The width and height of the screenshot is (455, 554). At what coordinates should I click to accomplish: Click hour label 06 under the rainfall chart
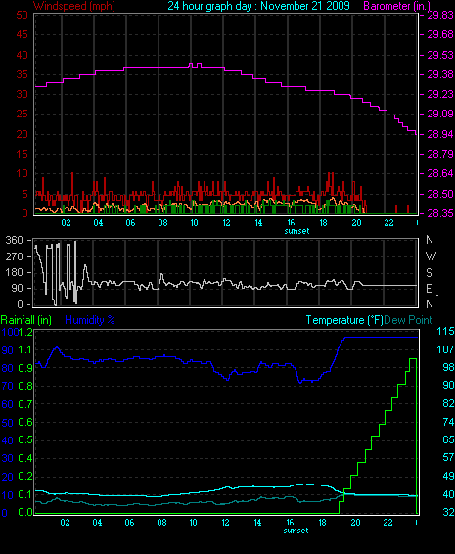point(129,523)
